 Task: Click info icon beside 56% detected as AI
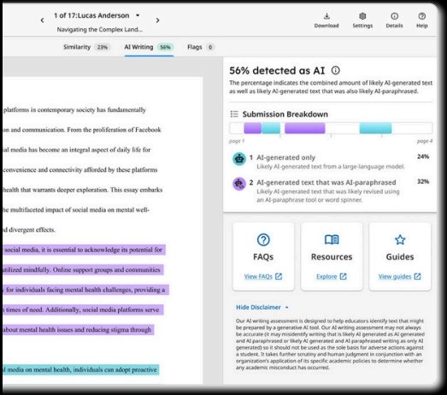pos(336,70)
